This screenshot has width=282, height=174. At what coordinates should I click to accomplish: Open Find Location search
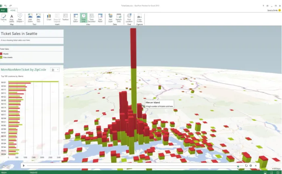[x=129, y=18]
